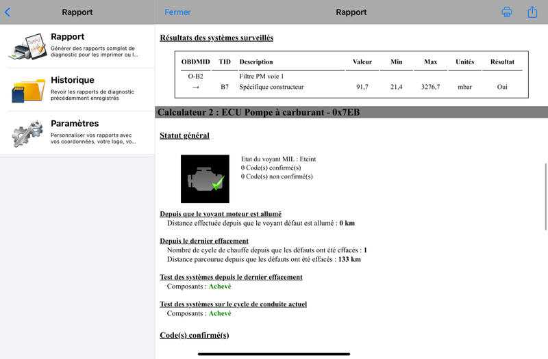The height and width of the screenshot is (359, 548).
Task: Click 'Test des systèmes depuis le dernier effacement'
Action: point(231,277)
